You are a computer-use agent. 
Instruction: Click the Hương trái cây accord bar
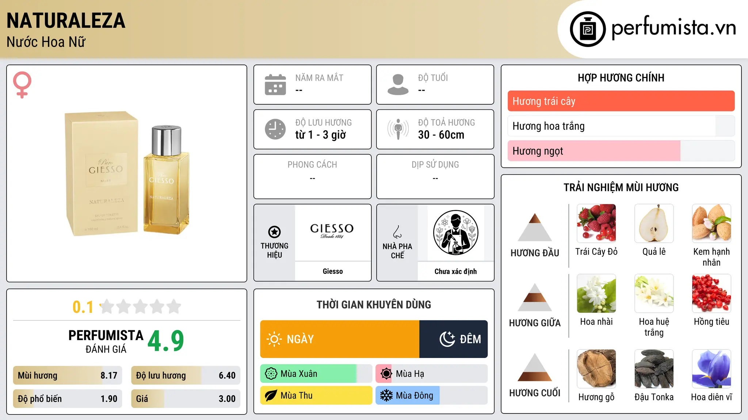coord(621,101)
